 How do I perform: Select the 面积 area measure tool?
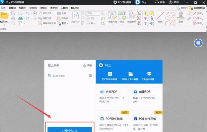tap(197, 23)
